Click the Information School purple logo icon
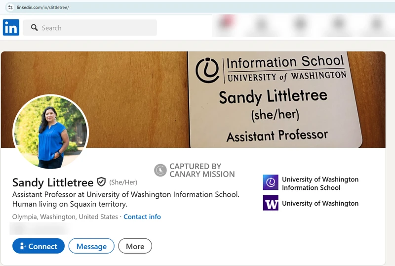Viewport: 395px width, 266px height. (271, 182)
